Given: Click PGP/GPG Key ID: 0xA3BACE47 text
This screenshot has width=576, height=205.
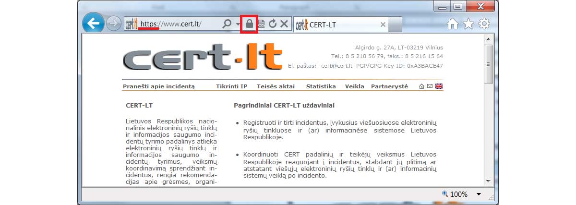Looking at the screenshot, I should click(x=400, y=66).
